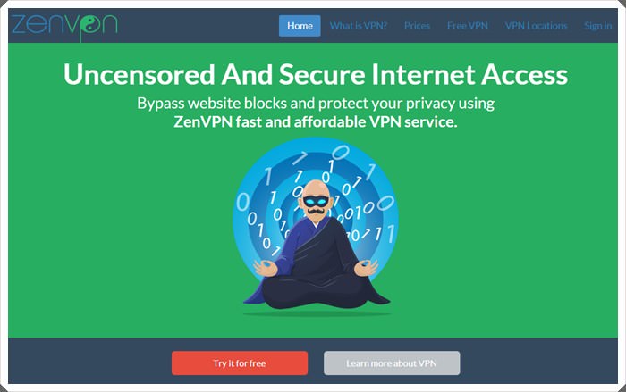The image size is (626, 392).
Task: Select the Home tab
Action: [x=300, y=26]
